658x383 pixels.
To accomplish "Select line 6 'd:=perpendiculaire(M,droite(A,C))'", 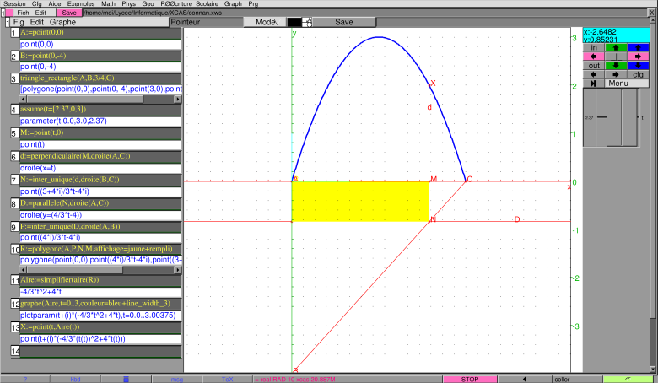I will [x=100, y=156].
